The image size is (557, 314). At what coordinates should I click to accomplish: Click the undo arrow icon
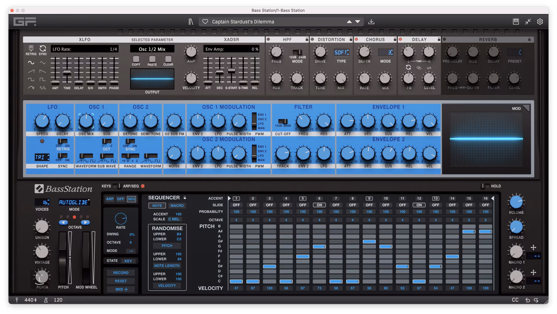pyautogui.click(x=527, y=300)
